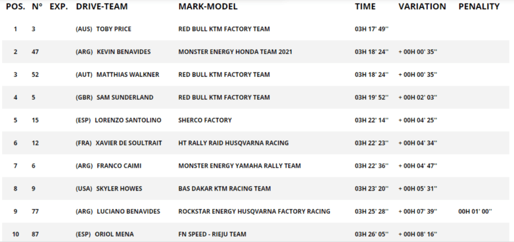This screenshot has height=242, width=514.
Task: Select driver name Toby Price
Action: pyautogui.click(x=114, y=29)
